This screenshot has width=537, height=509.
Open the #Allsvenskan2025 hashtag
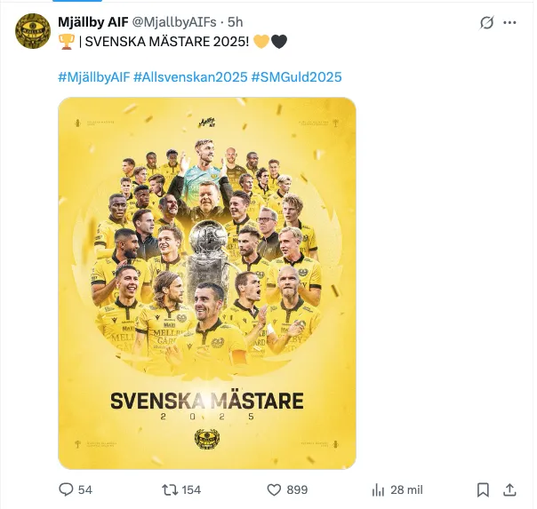(190, 77)
